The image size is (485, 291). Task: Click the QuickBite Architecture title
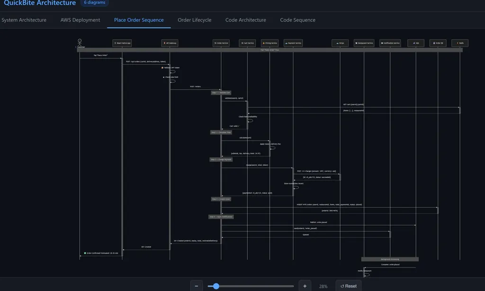click(40, 3)
